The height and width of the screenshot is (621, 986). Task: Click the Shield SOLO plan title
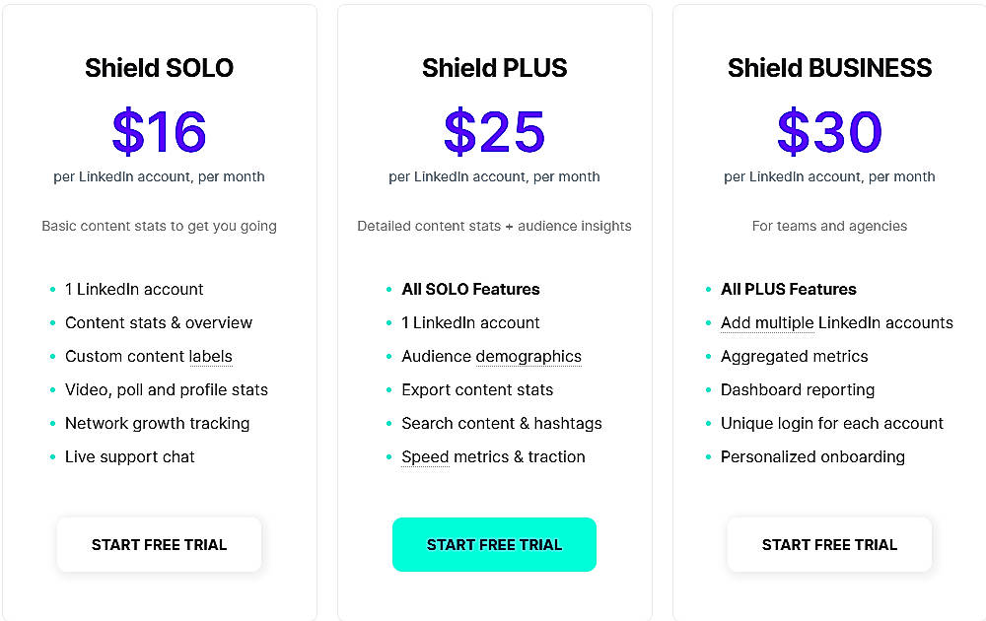click(x=159, y=68)
